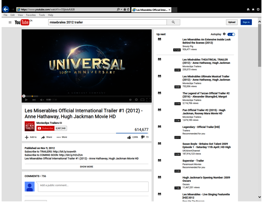This screenshot has height=203, width=263.
Task: Open the View menu
Action: tap(20, 15)
